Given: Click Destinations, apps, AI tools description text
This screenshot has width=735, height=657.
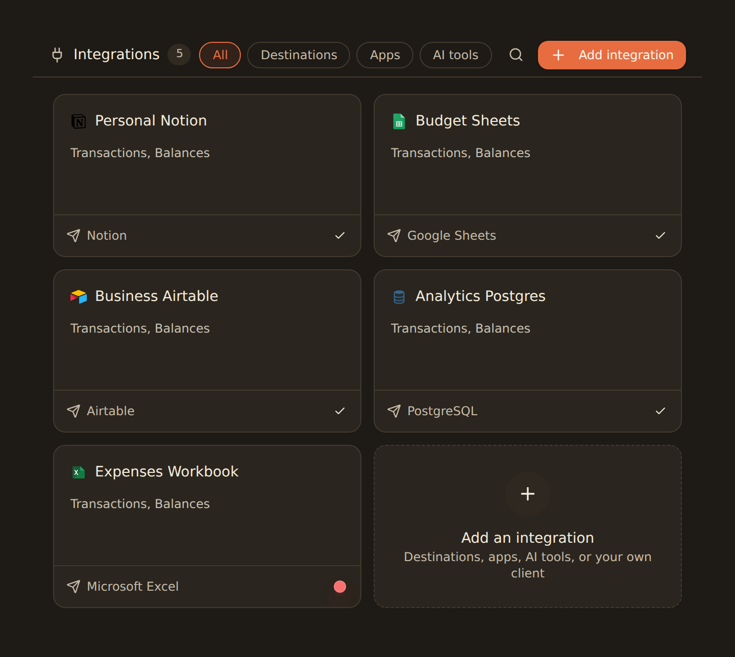Looking at the screenshot, I should coord(528,565).
